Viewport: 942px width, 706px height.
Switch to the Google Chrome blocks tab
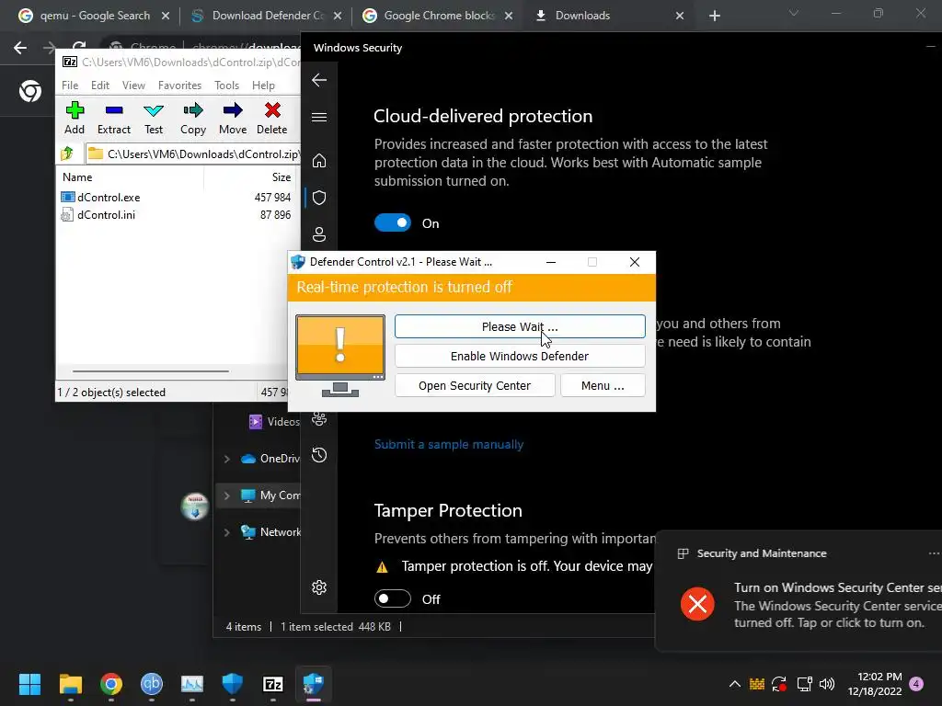pos(439,16)
